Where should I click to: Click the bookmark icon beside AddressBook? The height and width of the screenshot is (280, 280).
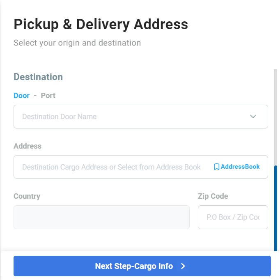click(216, 167)
